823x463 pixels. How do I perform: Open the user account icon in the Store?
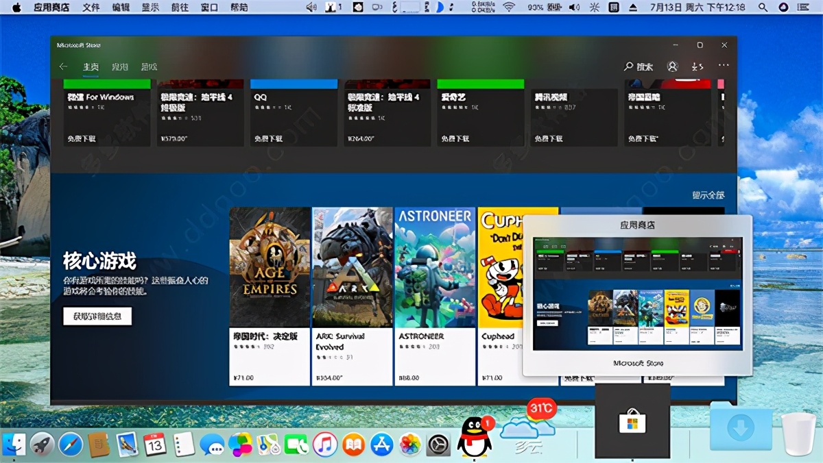coord(673,66)
